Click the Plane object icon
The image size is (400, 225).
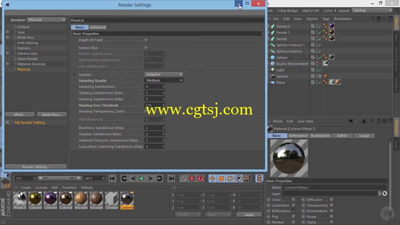(272, 82)
